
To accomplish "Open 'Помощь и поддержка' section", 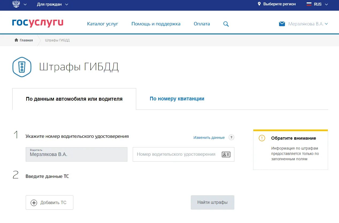I will pyautogui.click(x=156, y=24).
